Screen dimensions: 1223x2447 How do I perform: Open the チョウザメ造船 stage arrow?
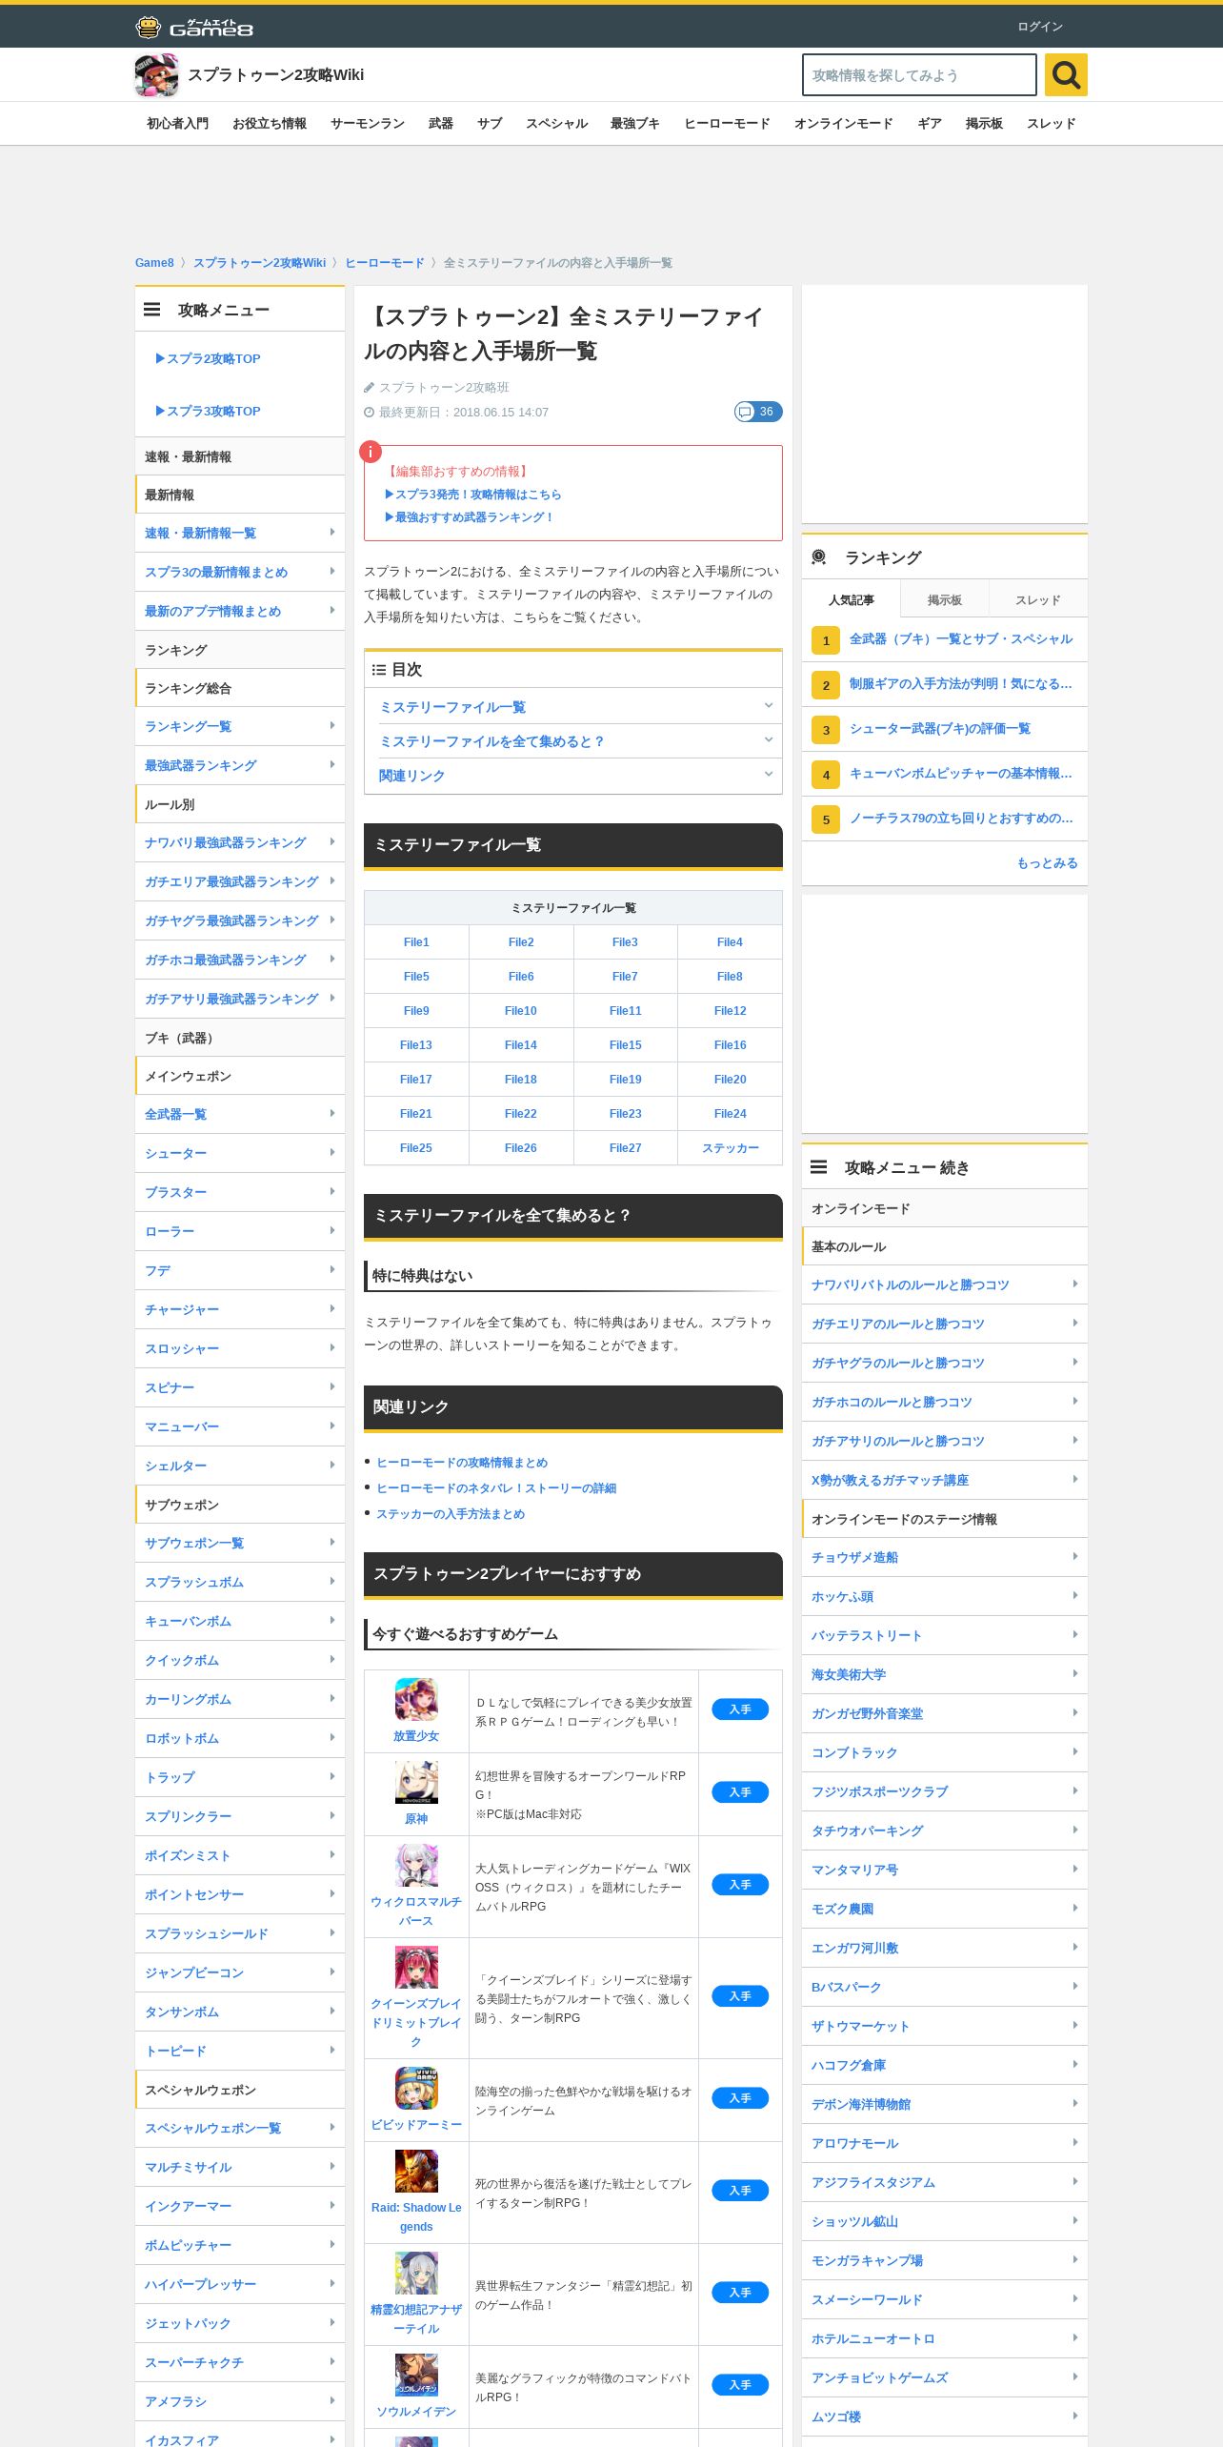1074,1557
